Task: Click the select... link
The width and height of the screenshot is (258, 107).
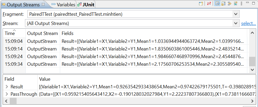Action: pos(249,23)
